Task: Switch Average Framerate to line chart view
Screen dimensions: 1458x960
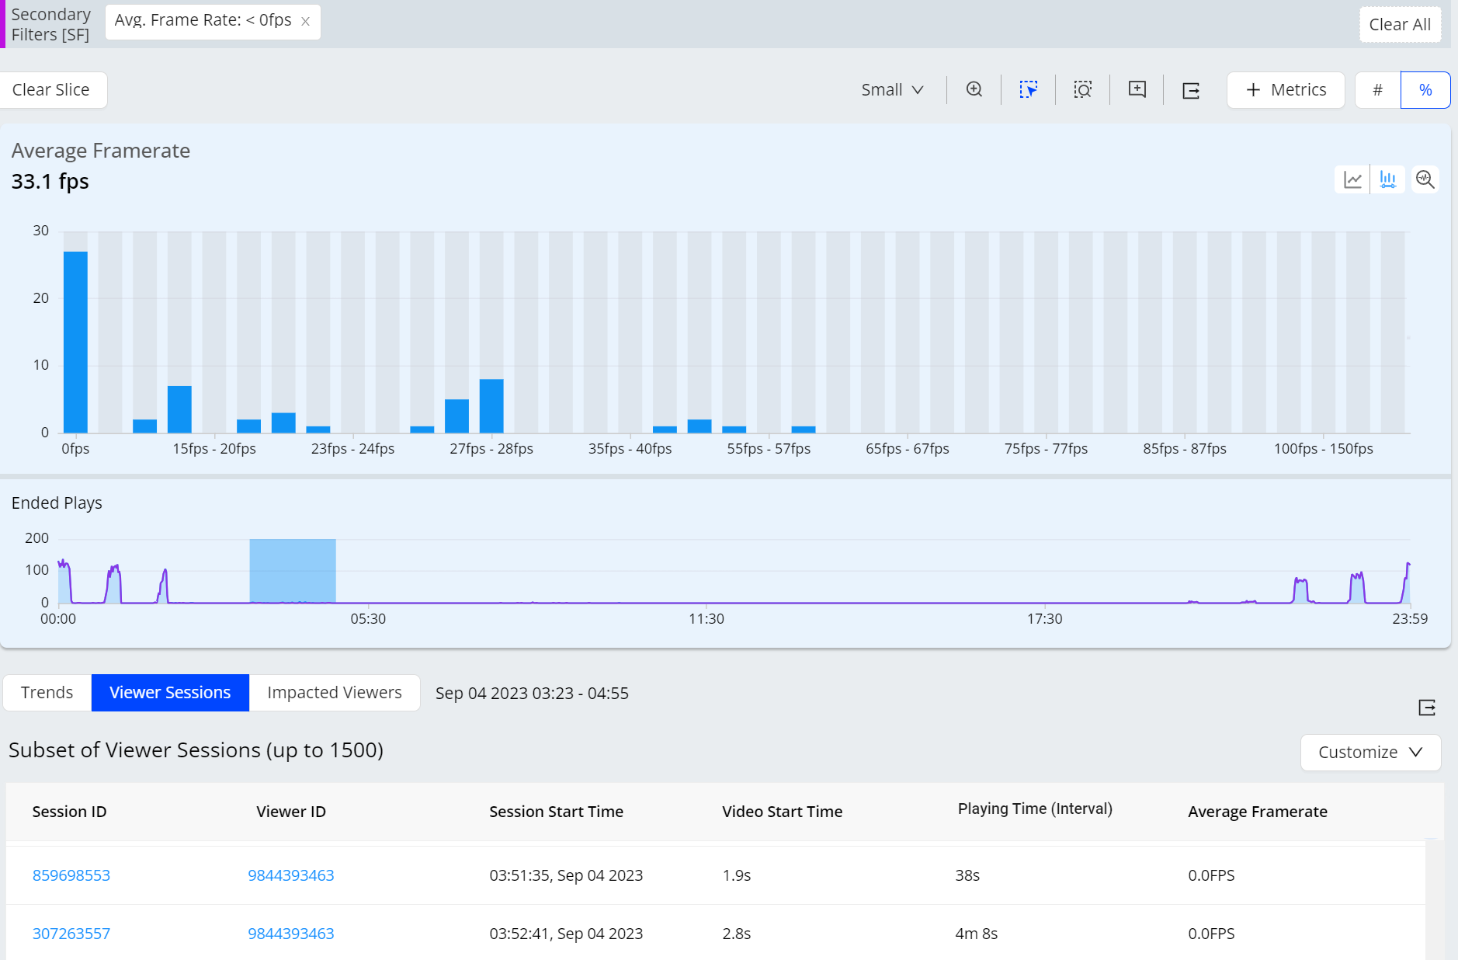Action: coord(1352,180)
